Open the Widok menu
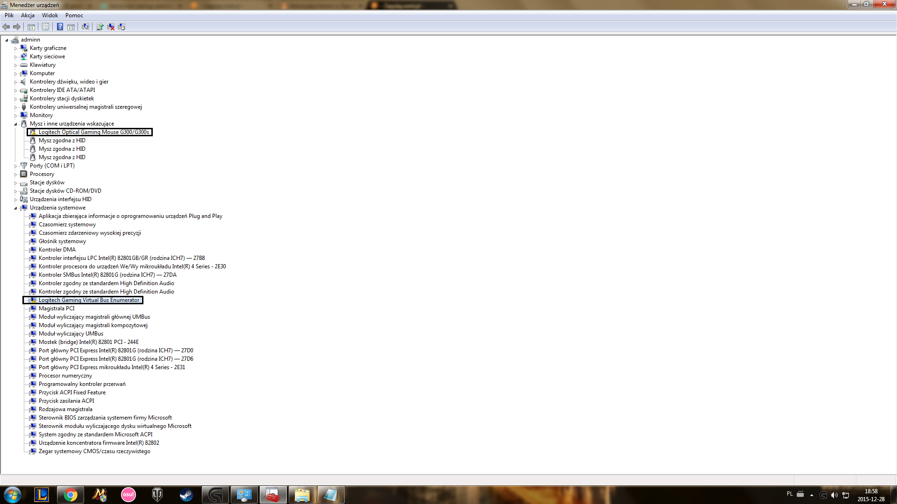Image resolution: width=897 pixels, height=504 pixels. [50, 15]
